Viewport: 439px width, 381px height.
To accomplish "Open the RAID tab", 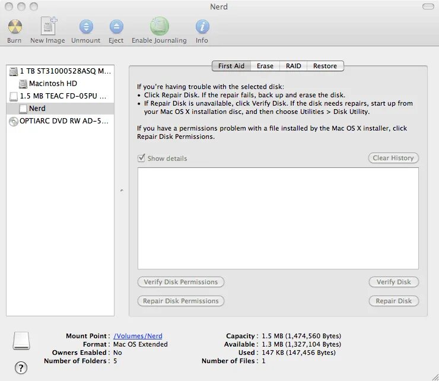I will pyautogui.click(x=293, y=66).
